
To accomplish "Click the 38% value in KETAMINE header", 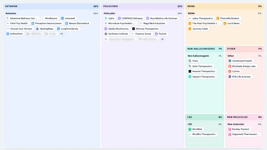I will [96, 6].
